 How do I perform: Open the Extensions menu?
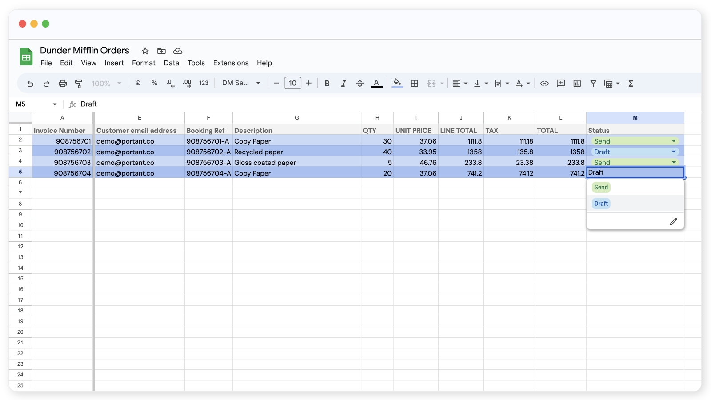click(x=231, y=63)
